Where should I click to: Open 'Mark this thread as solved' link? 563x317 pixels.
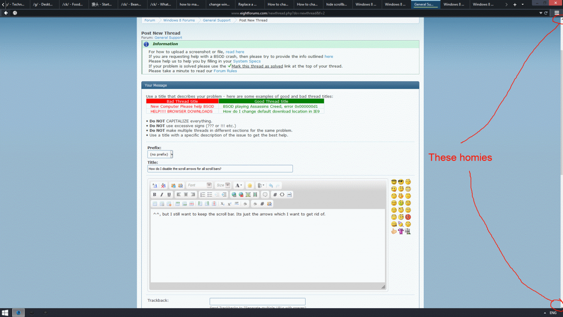(257, 66)
